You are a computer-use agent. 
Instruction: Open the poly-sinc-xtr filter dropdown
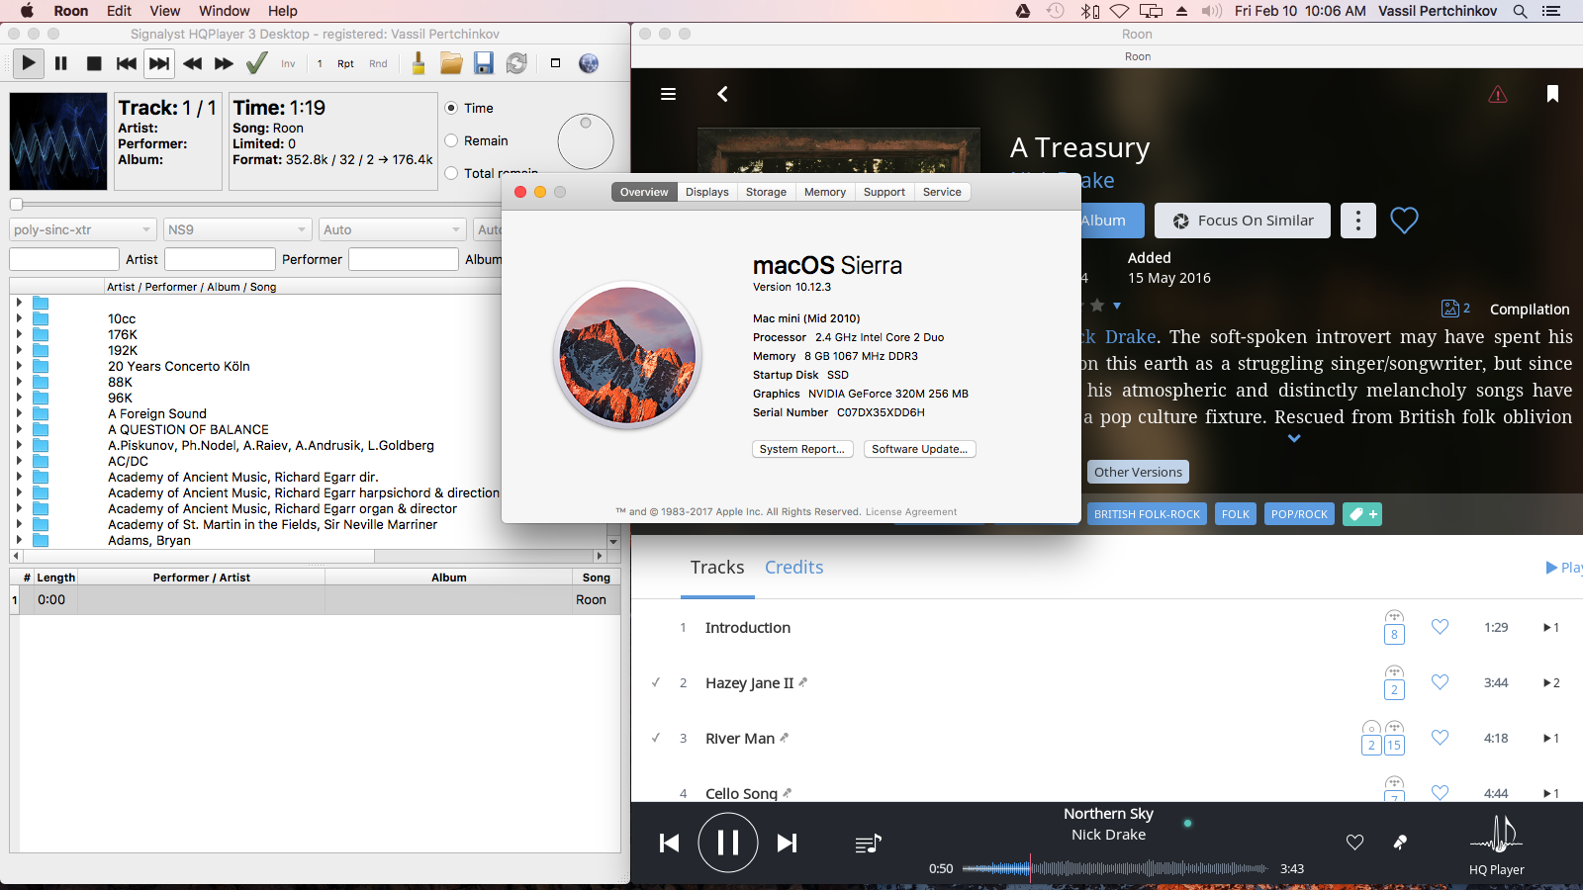point(83,229)
